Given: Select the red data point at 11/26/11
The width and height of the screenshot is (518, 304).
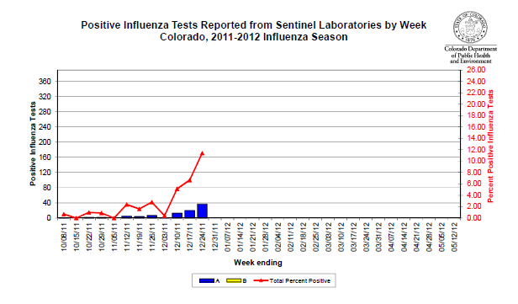Looking at the screenshot, I should 152,202.
